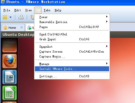Select Grab Input menu entry
This screenshot has width=135, height=103.
pos(72,39)
